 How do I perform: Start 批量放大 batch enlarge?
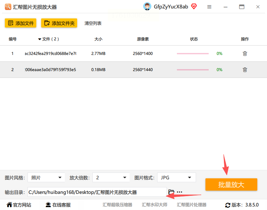[231, 184]
